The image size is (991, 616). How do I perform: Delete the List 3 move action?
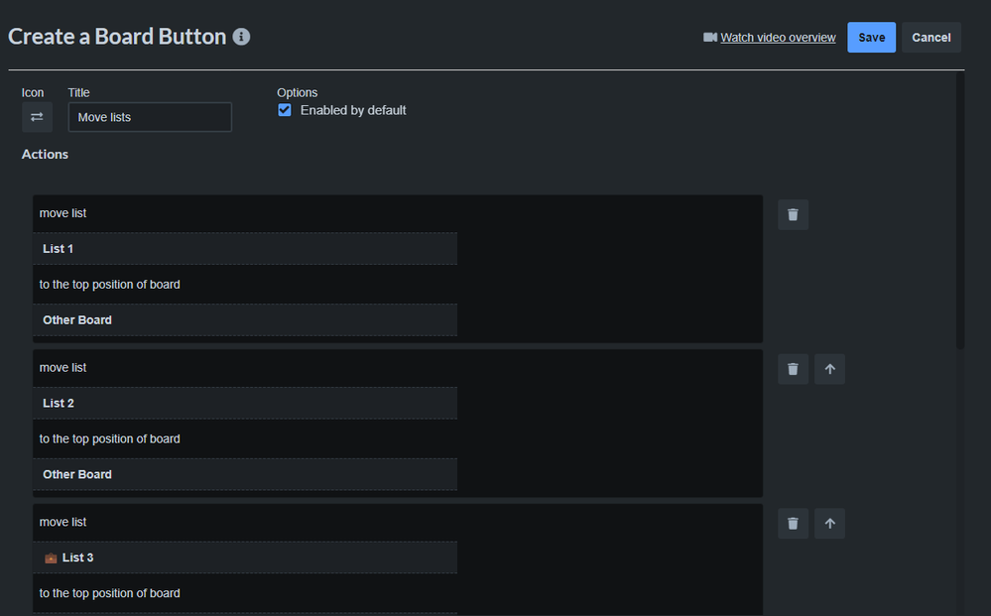[793, 524]
